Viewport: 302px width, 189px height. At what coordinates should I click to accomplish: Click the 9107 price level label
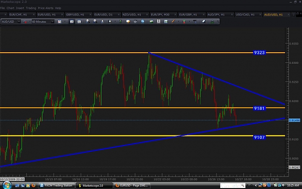click(x=259, y=137)
